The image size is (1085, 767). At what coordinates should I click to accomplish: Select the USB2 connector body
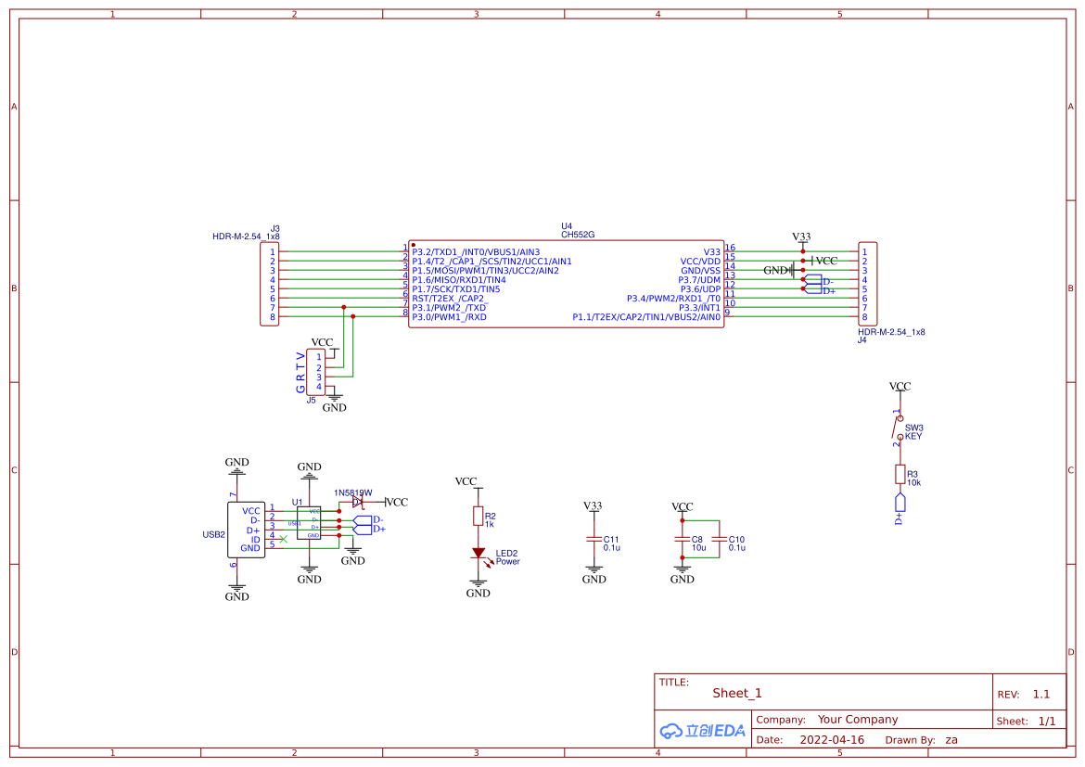[247, 529]
